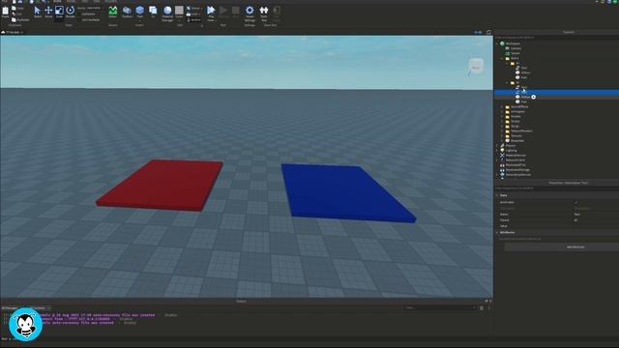Image resolution: width=619 pixels, height=348 pixels.
Task: Open the Terrain Editor
Action: click(x=113, y=12)
